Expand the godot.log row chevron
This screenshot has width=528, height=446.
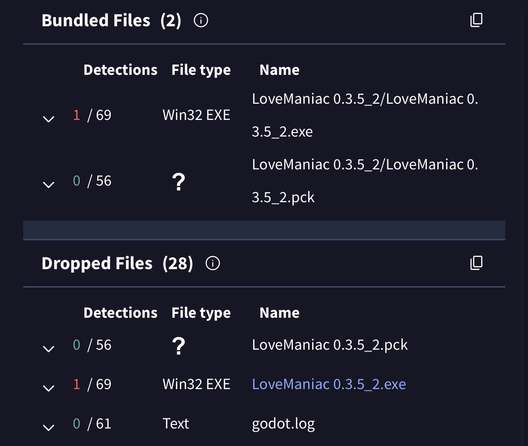(x=49, y=427)
